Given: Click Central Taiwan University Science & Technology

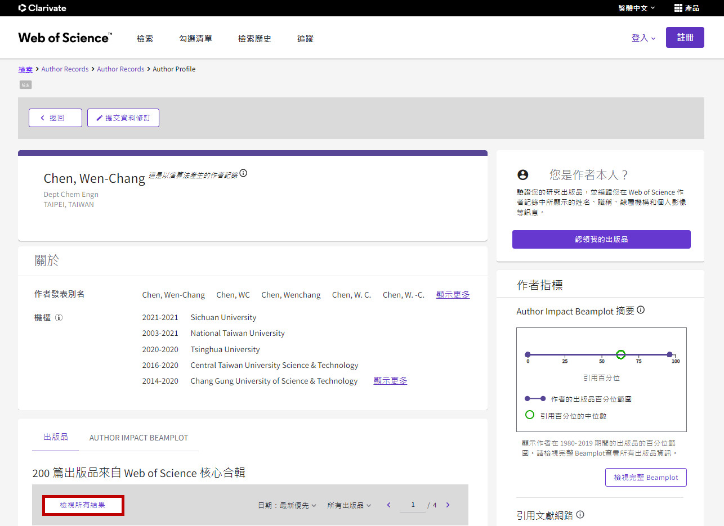Looking at the screenshot, I should click(x=275, y=365).
